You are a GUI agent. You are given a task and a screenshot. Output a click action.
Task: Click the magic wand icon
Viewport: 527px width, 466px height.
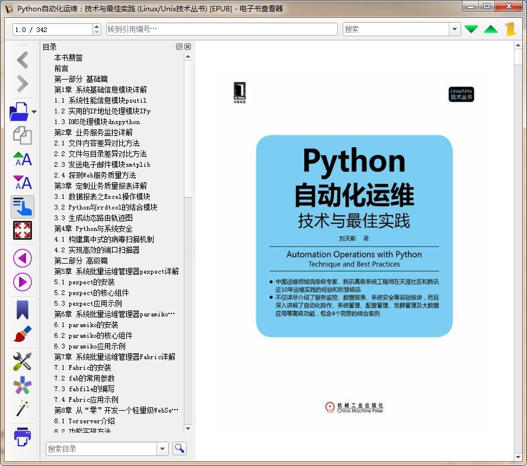click(x=23, y=408)
